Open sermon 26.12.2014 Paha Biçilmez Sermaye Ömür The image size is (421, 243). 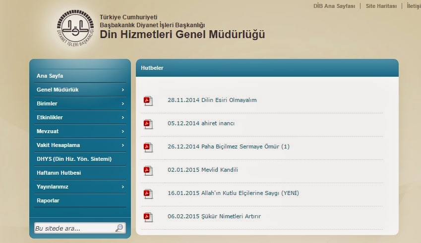coord(229,146)
